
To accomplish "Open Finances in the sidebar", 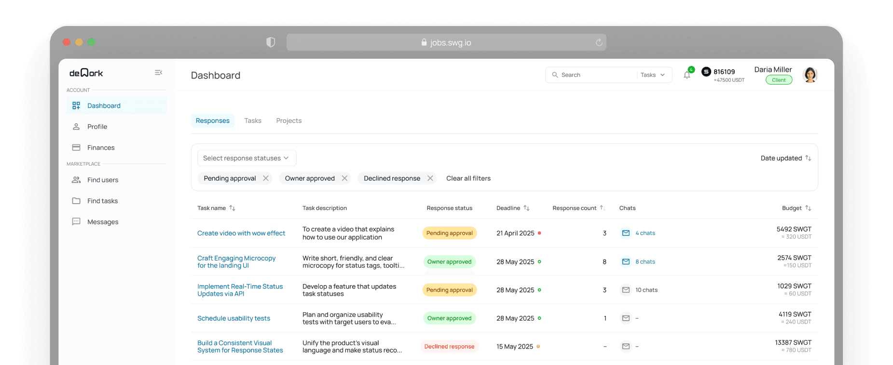I will pos(116,147).
